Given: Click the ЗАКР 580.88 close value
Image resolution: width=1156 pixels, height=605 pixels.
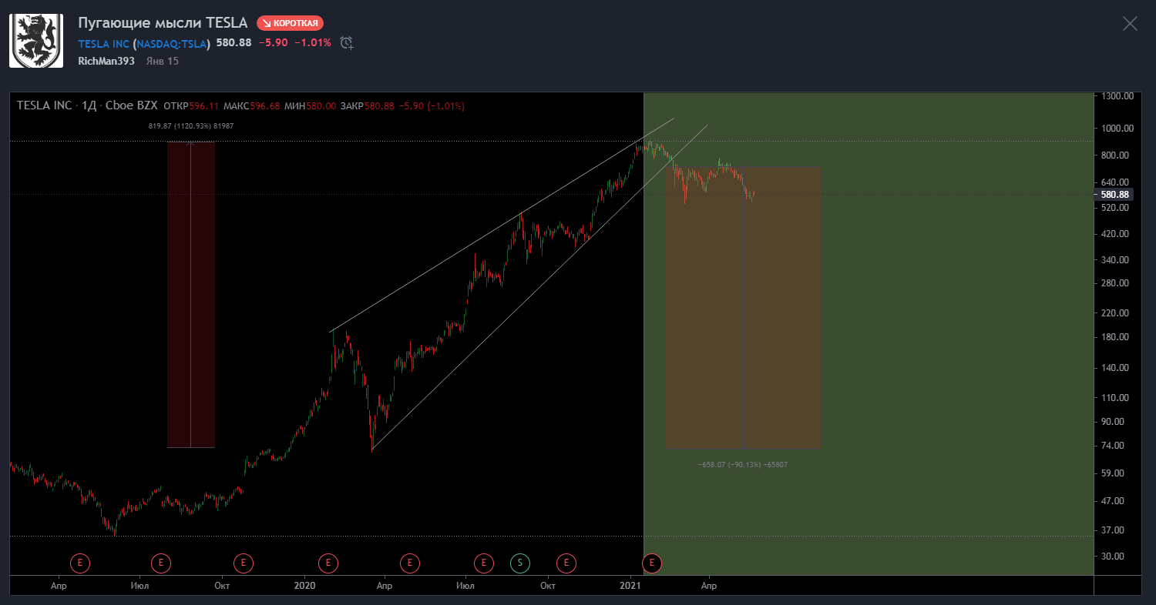Looking at the screenshot, I should click(368, 106).
